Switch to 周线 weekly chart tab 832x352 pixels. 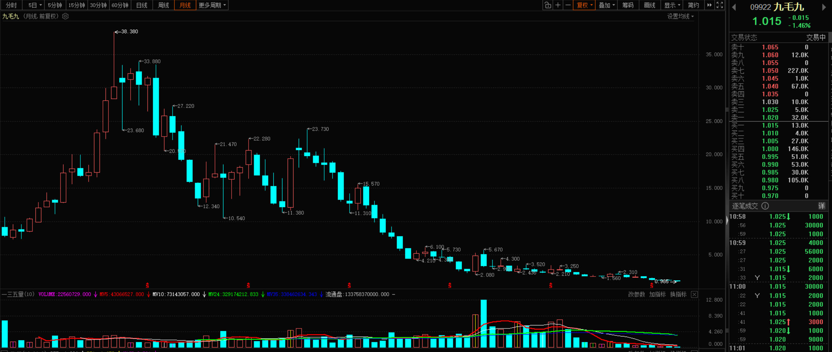163,5
